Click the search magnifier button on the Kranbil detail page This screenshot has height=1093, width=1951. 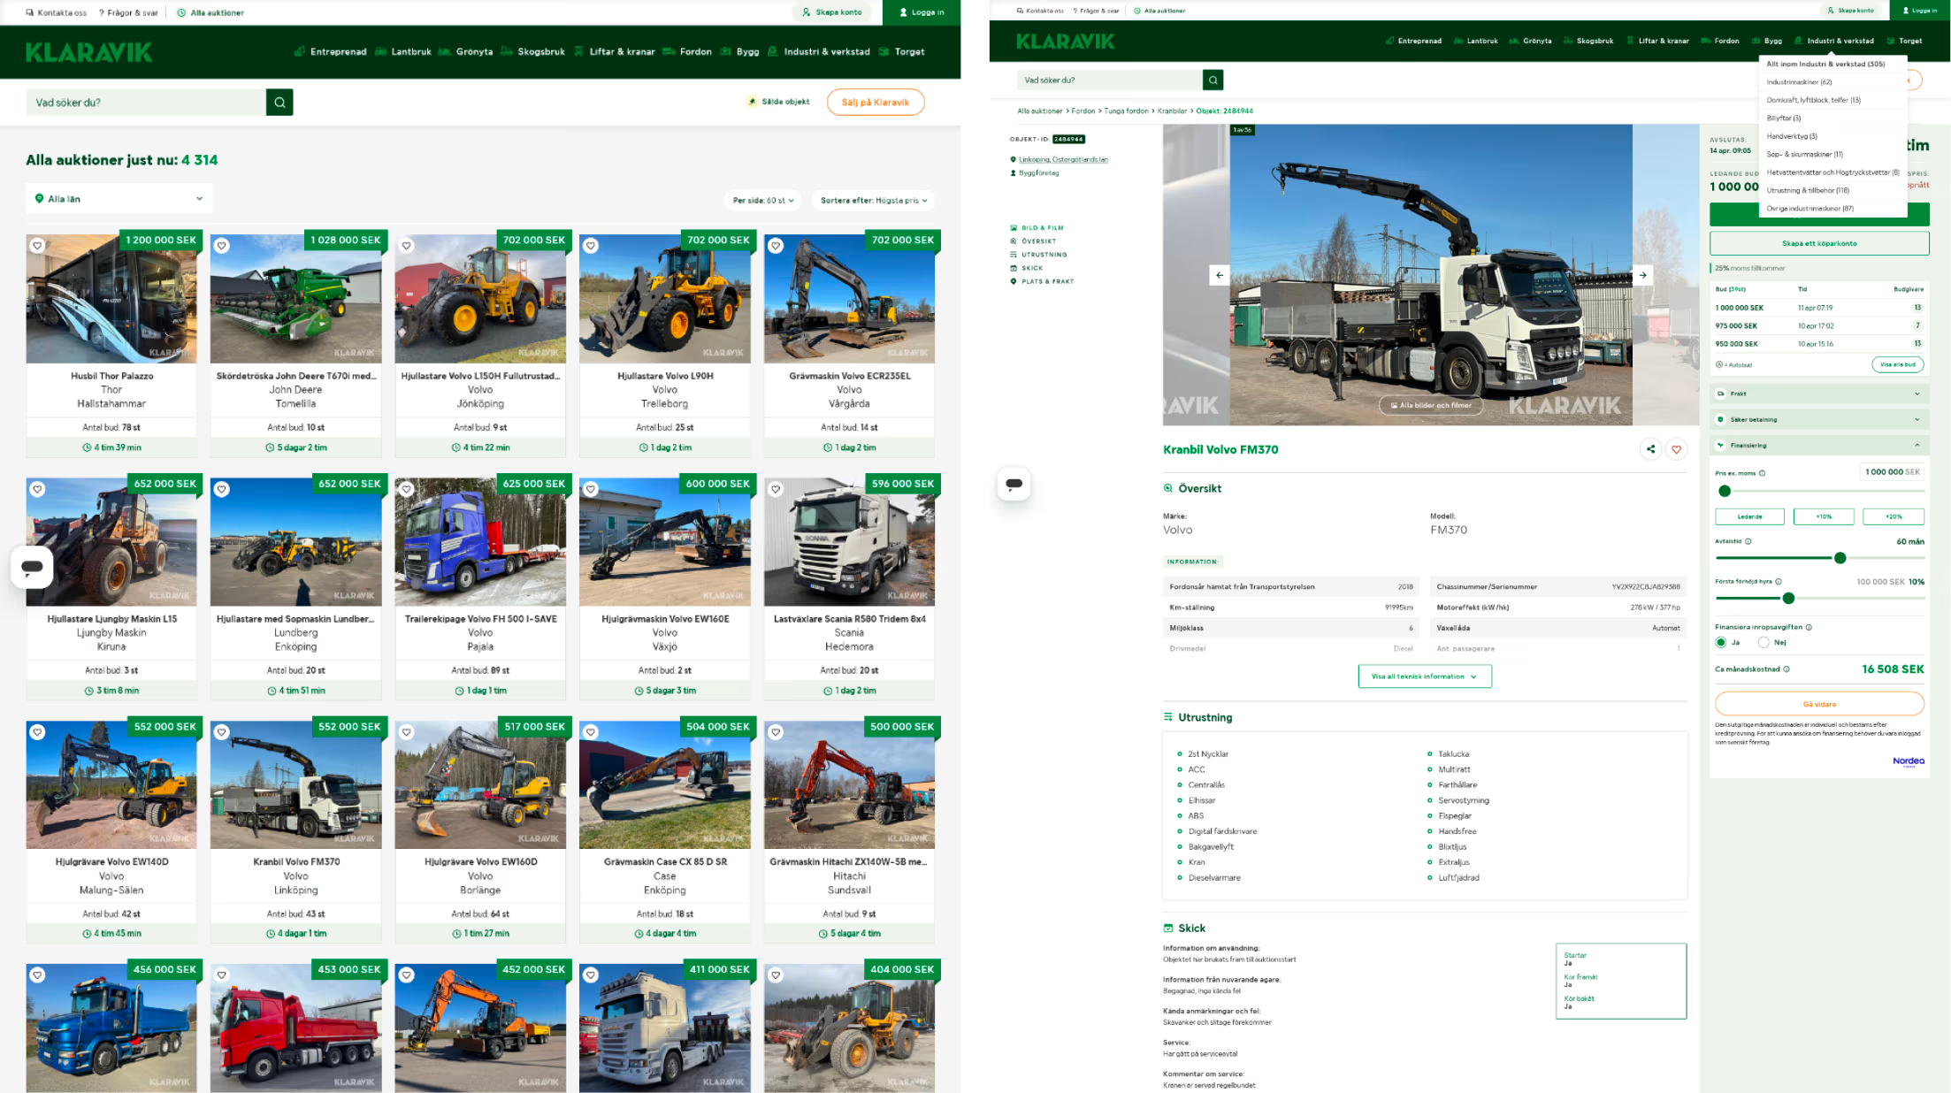1213,80
